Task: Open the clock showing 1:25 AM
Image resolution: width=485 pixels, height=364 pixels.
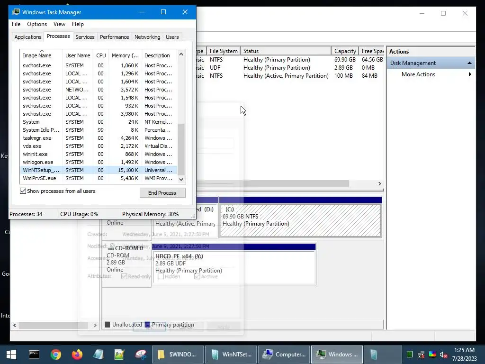Action: 464,354
